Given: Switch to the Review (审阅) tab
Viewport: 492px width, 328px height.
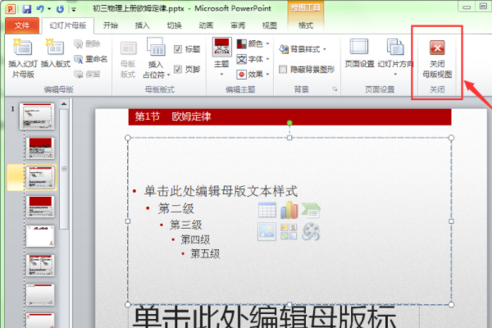Looking at the screenshot, I should click(238, 25).
